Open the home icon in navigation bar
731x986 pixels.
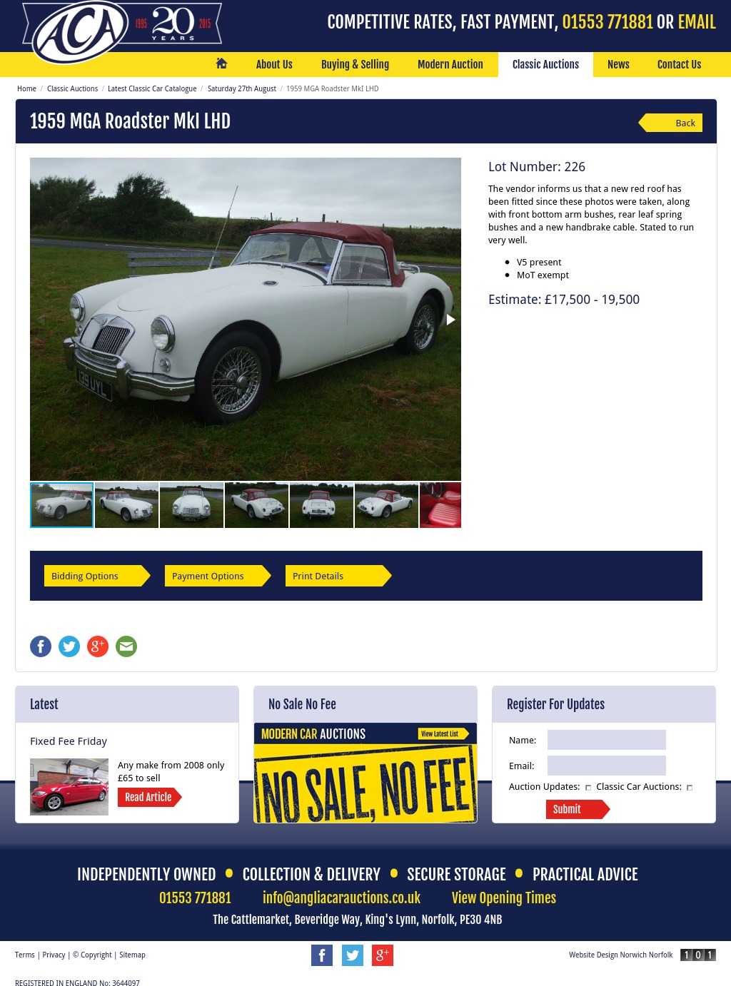pyautogui.click(x=221, y=63)
